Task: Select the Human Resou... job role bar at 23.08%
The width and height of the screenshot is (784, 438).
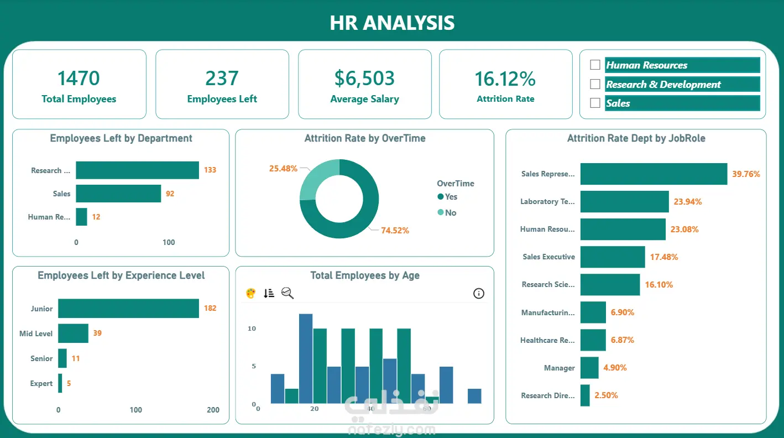Action: pos(623,229)
